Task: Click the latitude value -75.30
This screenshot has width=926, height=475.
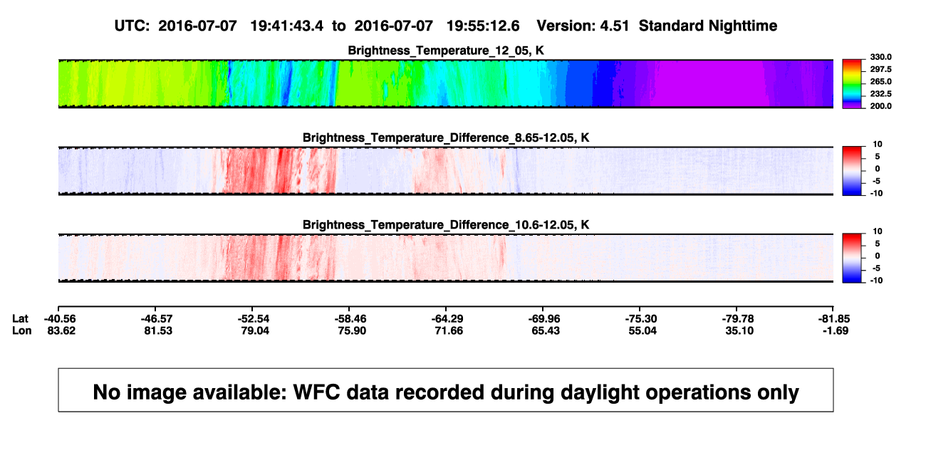Action: tap(642, 318)
